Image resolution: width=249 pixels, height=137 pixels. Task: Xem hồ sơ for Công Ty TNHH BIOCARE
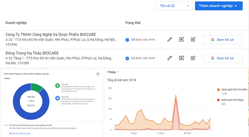[x=223, y=40]
